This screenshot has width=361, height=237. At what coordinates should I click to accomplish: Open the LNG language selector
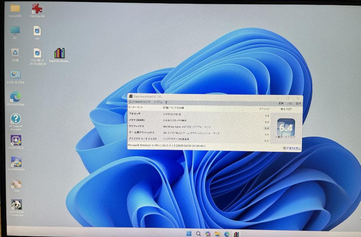tap(289, 102)
